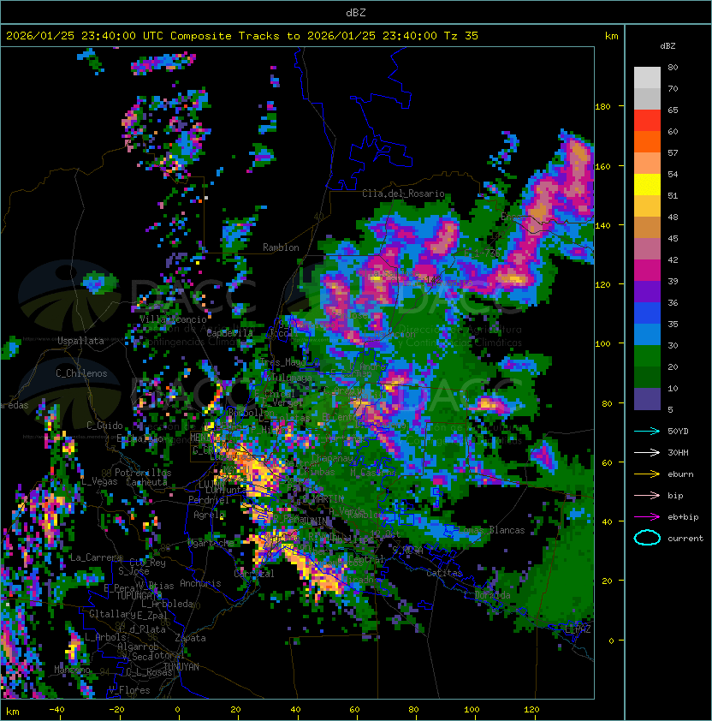
Task: Click the orange swatch between 60 and 57 dBZ
Action: pyautogui.click(x=647, y=141)
